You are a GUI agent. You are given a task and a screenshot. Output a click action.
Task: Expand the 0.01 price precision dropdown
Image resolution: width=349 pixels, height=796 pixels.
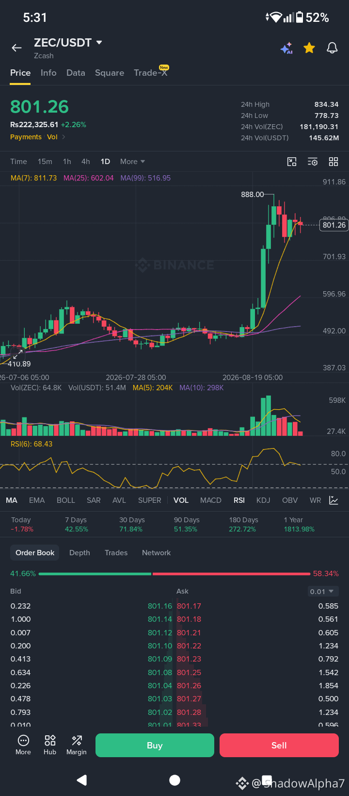pyautogui.click(x=323, y=591)
